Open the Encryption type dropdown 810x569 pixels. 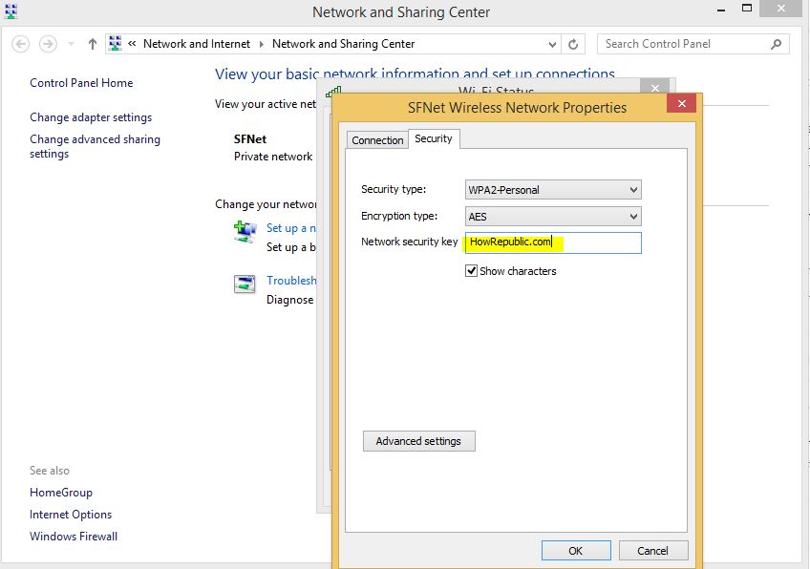pos(552,217)
